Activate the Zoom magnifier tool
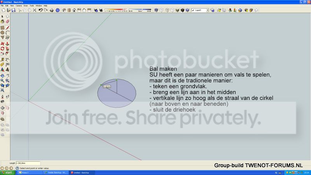 click(x=2, y=80)
